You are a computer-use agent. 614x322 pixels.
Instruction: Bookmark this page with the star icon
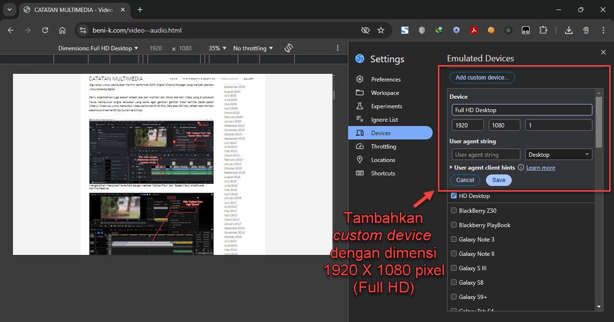[x=381, y=30]
